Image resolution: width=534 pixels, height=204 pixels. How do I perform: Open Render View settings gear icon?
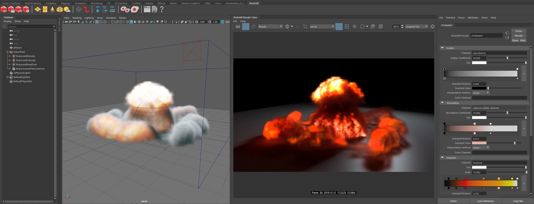point(433,26)
